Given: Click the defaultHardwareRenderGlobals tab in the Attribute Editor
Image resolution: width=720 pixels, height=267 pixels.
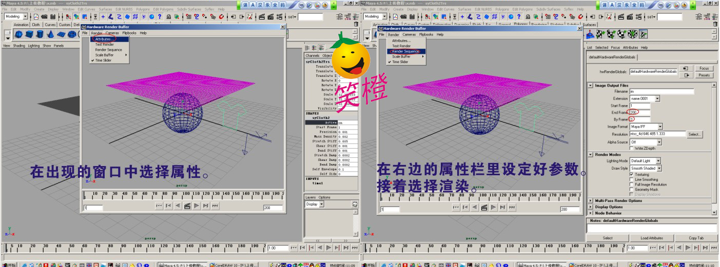Looking at the screenshot, I should pyautogui.click(x=611, y=57).
